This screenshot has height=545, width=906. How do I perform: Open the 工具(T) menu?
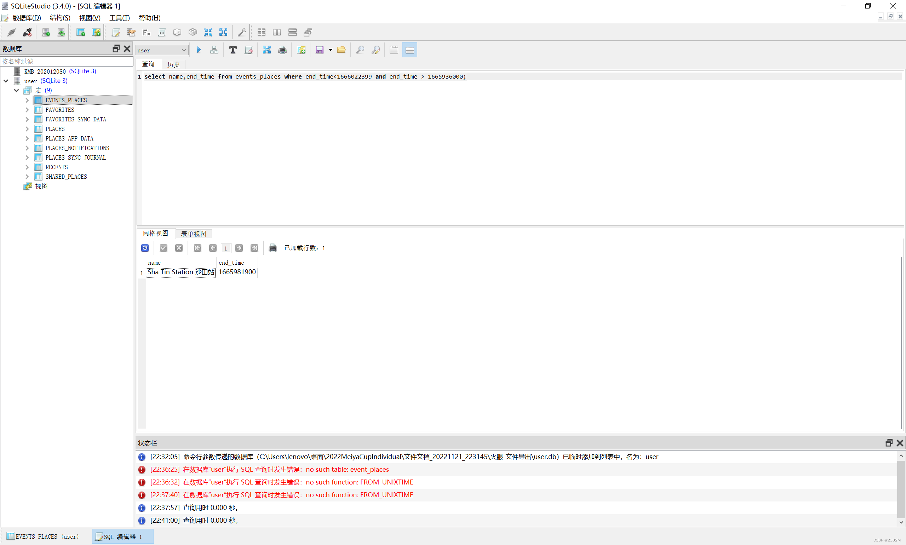click(119, 18)
